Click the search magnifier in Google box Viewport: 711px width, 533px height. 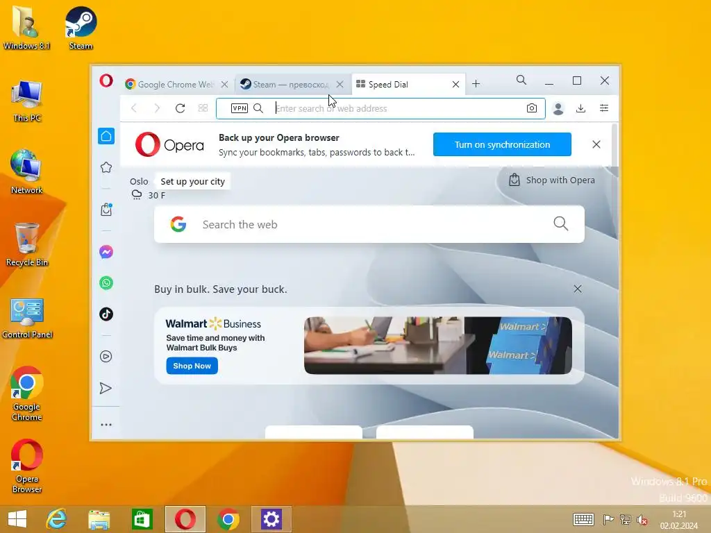click(x=561, y=223)
